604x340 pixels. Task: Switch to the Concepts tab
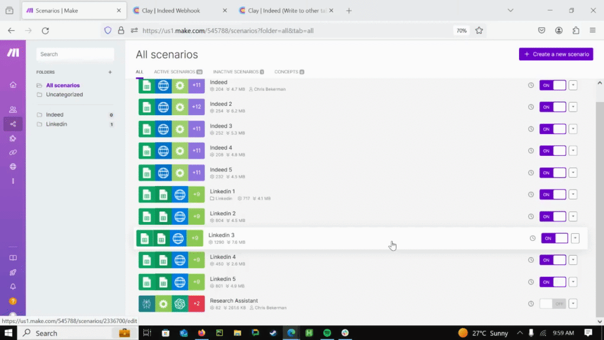(x=289, y=72)
